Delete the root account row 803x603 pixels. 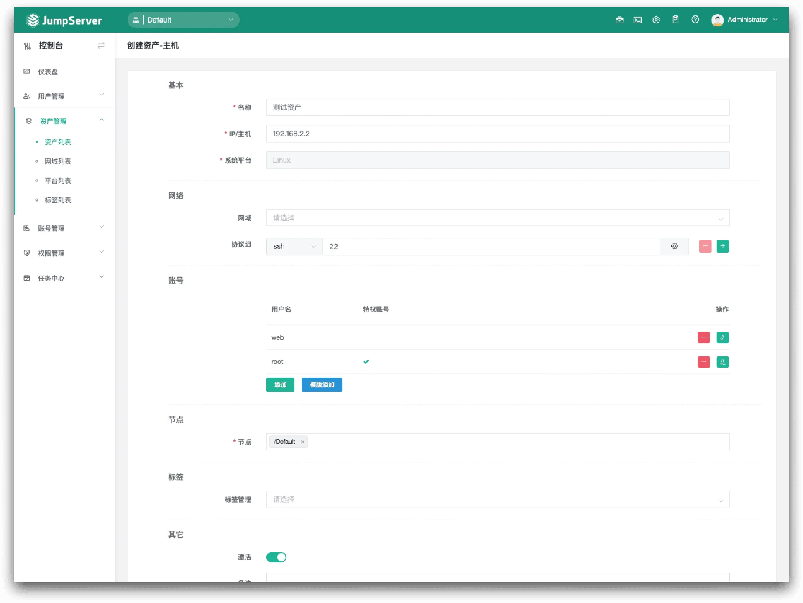pos(703,362)
